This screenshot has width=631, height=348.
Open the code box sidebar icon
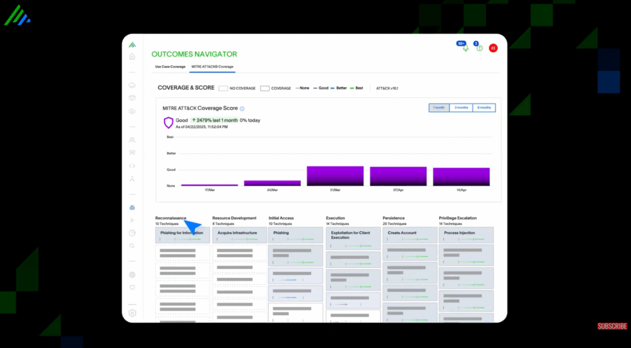[x=132, y=98]
